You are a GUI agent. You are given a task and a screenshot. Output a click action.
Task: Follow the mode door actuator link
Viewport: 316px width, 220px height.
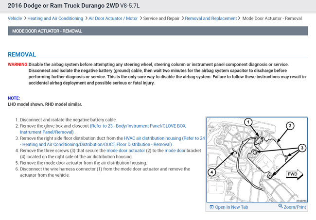[126, 151]
